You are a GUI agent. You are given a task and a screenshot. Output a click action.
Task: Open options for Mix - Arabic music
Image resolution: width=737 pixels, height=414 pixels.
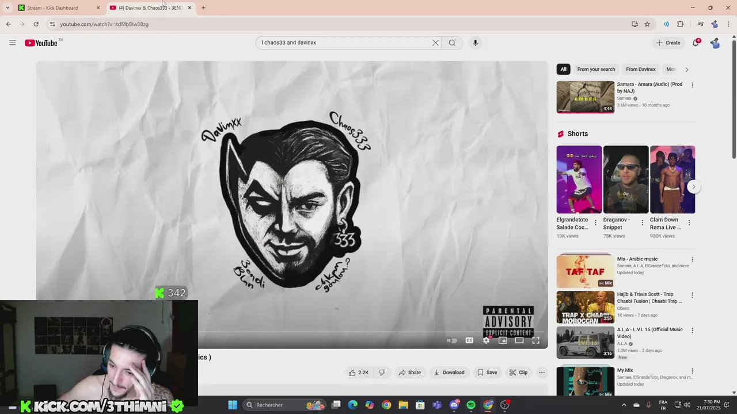tap(692, 260)
